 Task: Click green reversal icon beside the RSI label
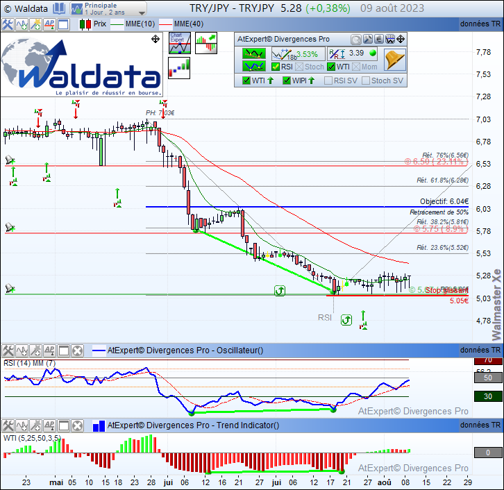[346, 320]
